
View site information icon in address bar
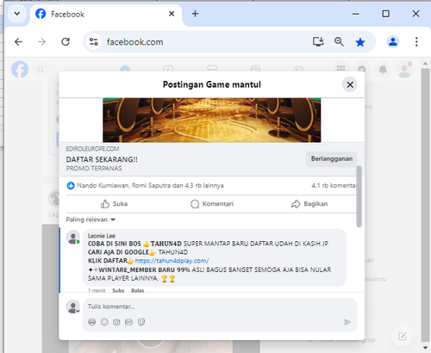coord(93,42)
